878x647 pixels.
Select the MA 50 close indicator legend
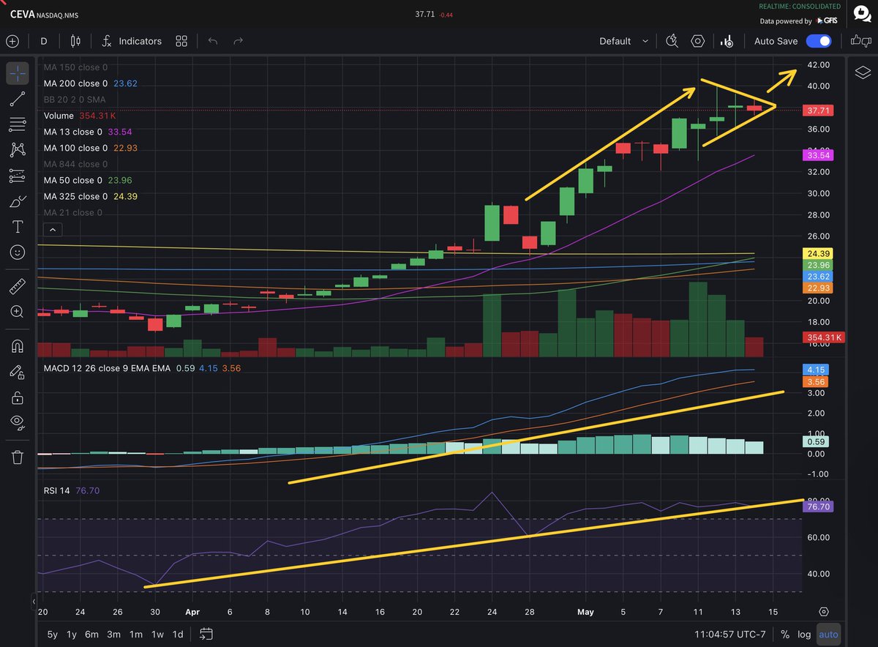pos(88,180)
